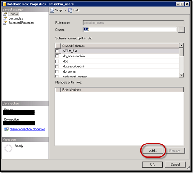This screenshot has width=193, height=173.
Task: Check the SCCM_Ext schema checkbox
Action: click(57, 51)
